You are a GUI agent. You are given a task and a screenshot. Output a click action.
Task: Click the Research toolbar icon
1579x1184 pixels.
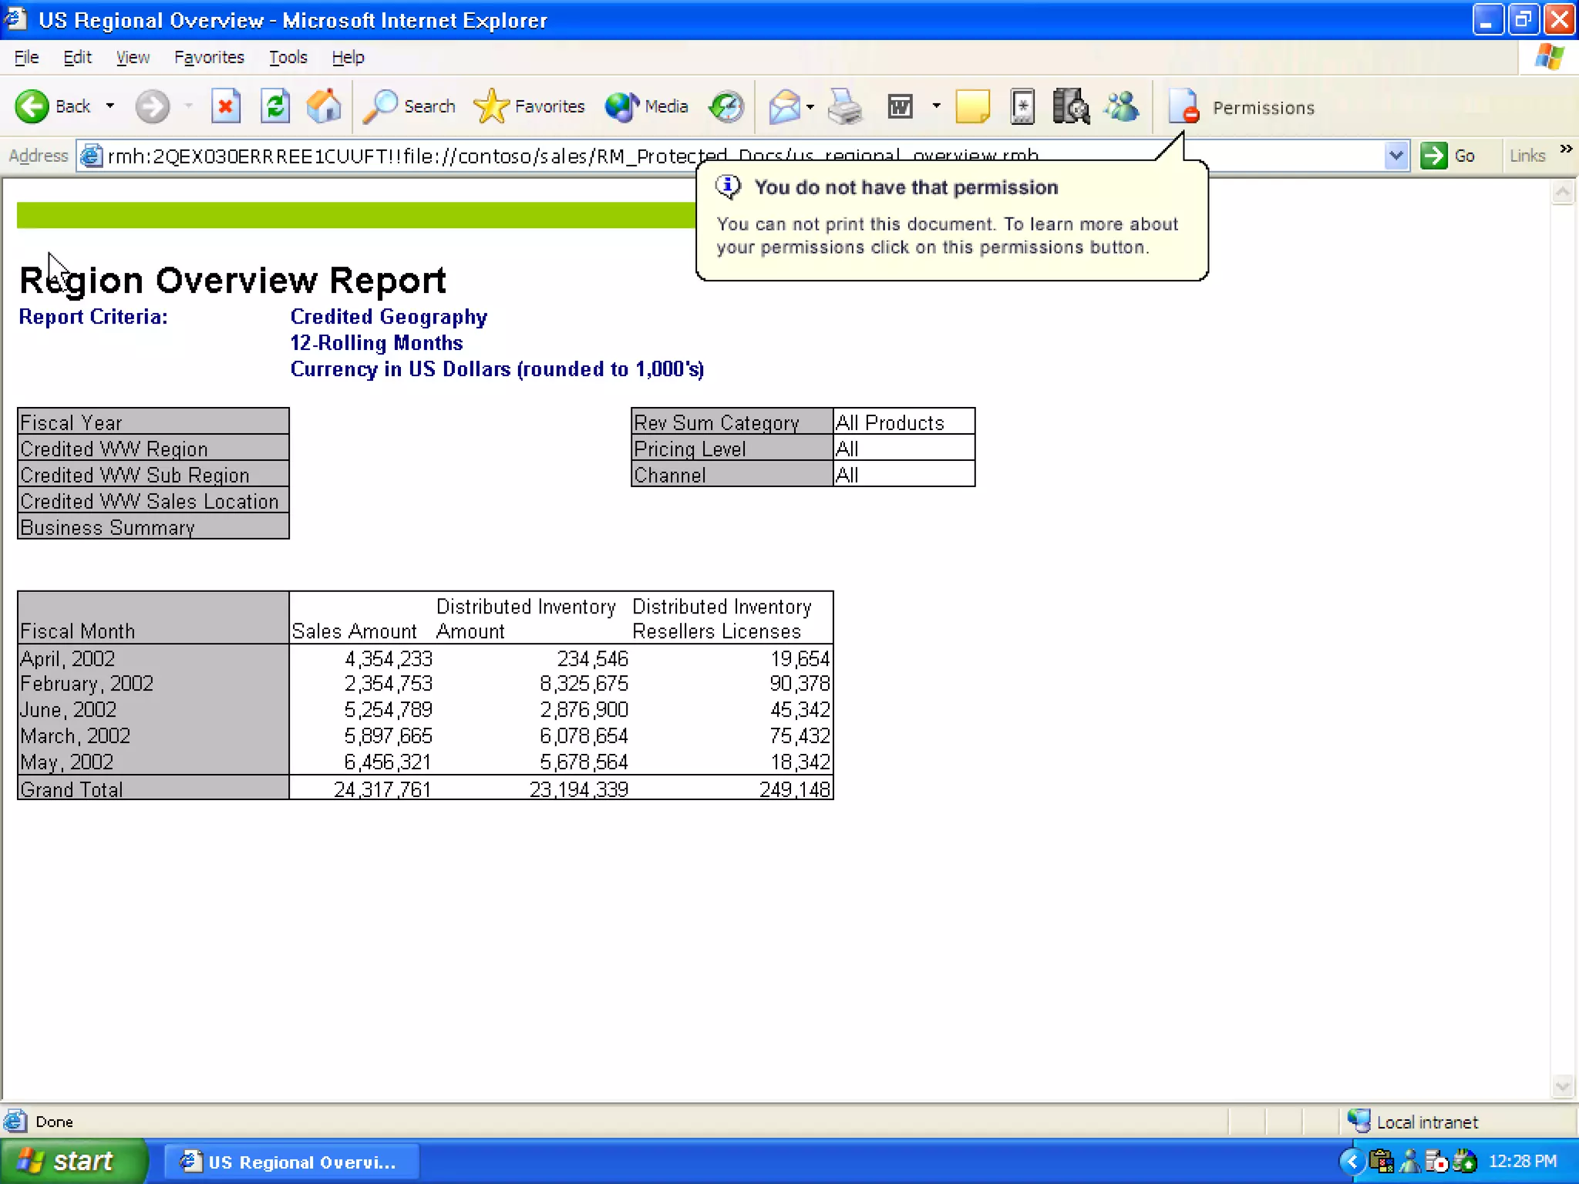[x=1071, y=106]
